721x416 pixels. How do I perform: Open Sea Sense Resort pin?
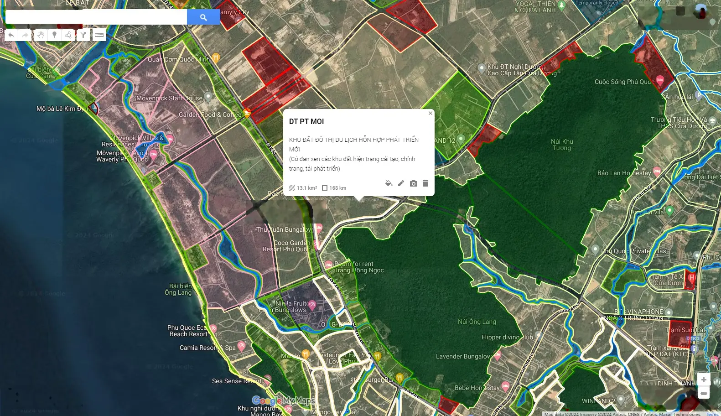click(268, 379)
